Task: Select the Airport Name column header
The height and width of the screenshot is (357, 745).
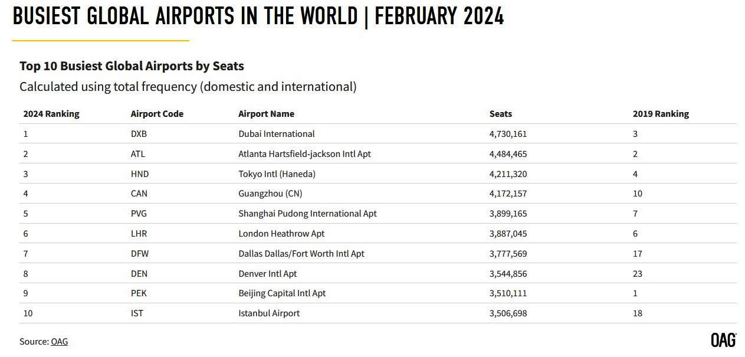Action: 266,114
